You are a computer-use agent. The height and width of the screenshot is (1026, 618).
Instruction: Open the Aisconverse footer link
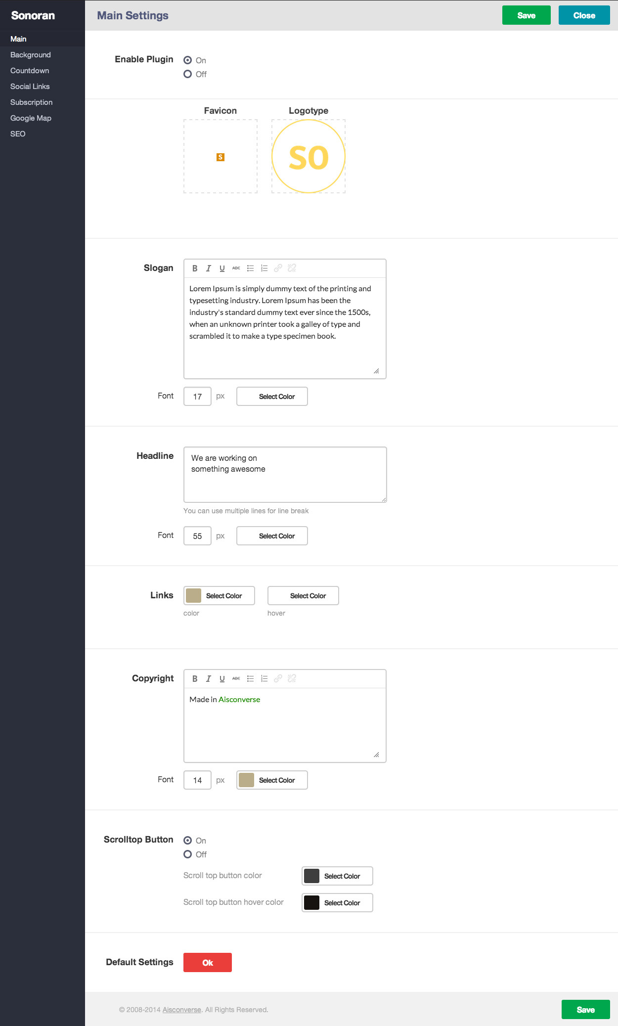(182, 1010)
